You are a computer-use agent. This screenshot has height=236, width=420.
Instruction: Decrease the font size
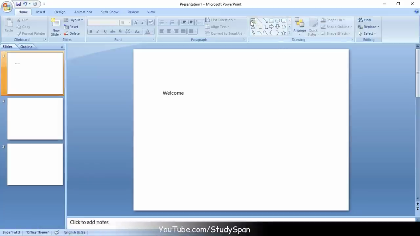143,22
